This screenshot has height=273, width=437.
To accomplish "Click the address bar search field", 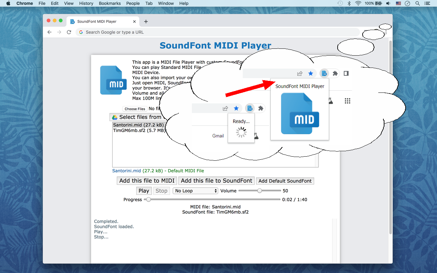I will point(218,32).
